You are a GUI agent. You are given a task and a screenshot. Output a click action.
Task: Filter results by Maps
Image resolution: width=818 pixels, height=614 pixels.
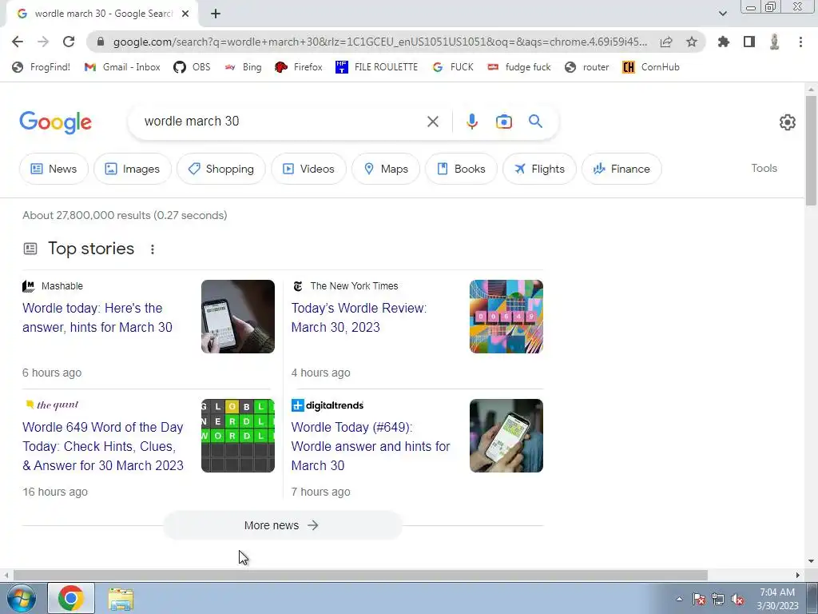pyautogui.click(x=386, y=169)
